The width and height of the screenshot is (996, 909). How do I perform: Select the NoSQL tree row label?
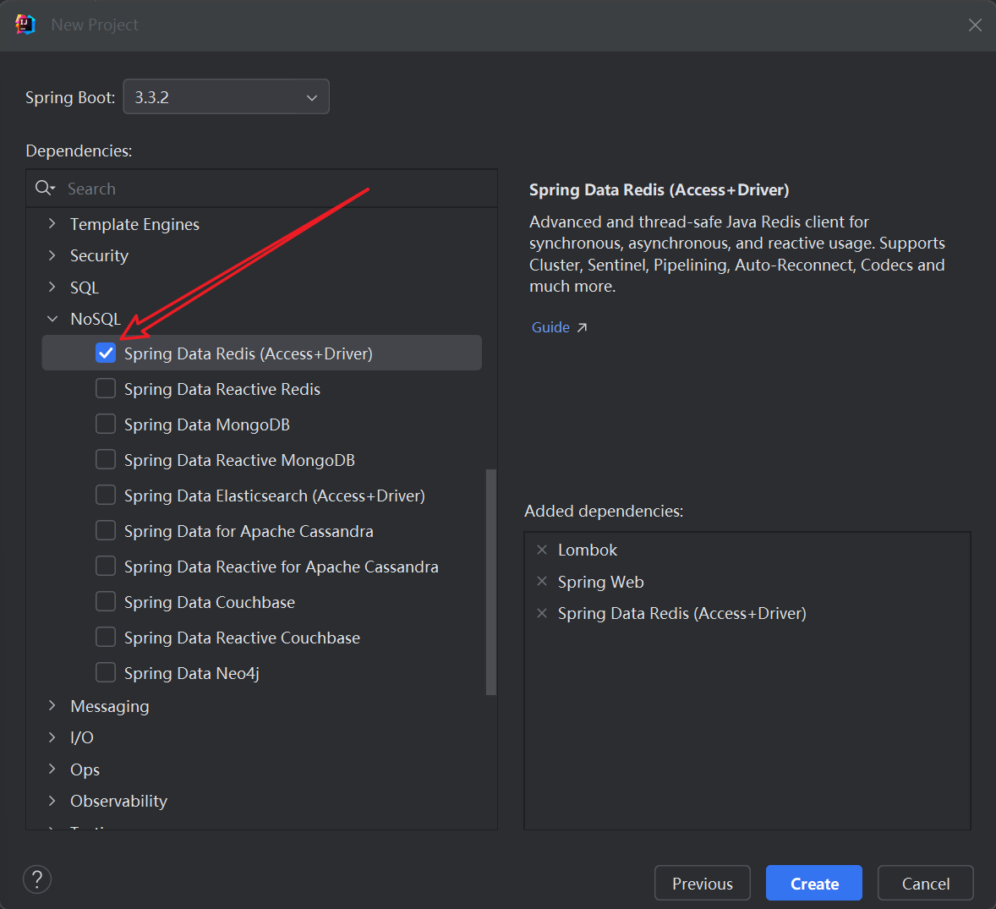[96, 319]
